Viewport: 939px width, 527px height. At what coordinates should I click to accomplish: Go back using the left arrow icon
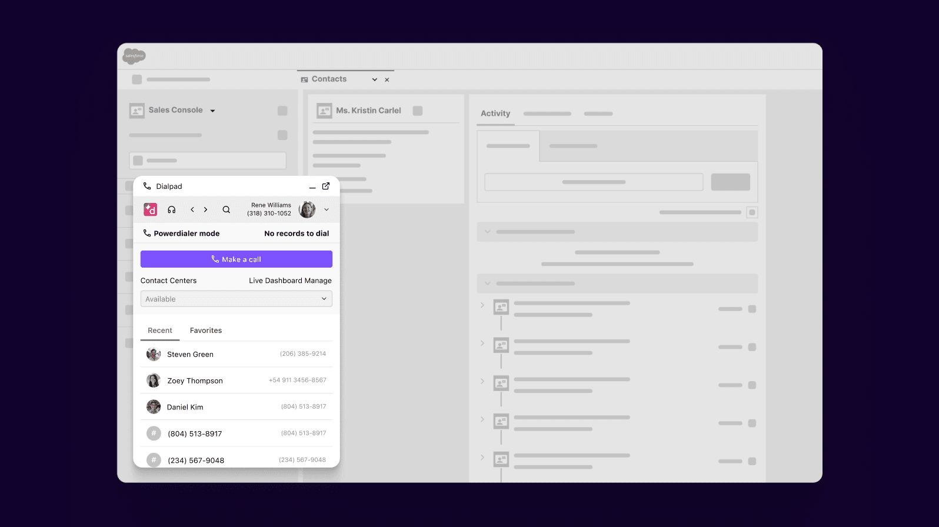click(192, 209)
